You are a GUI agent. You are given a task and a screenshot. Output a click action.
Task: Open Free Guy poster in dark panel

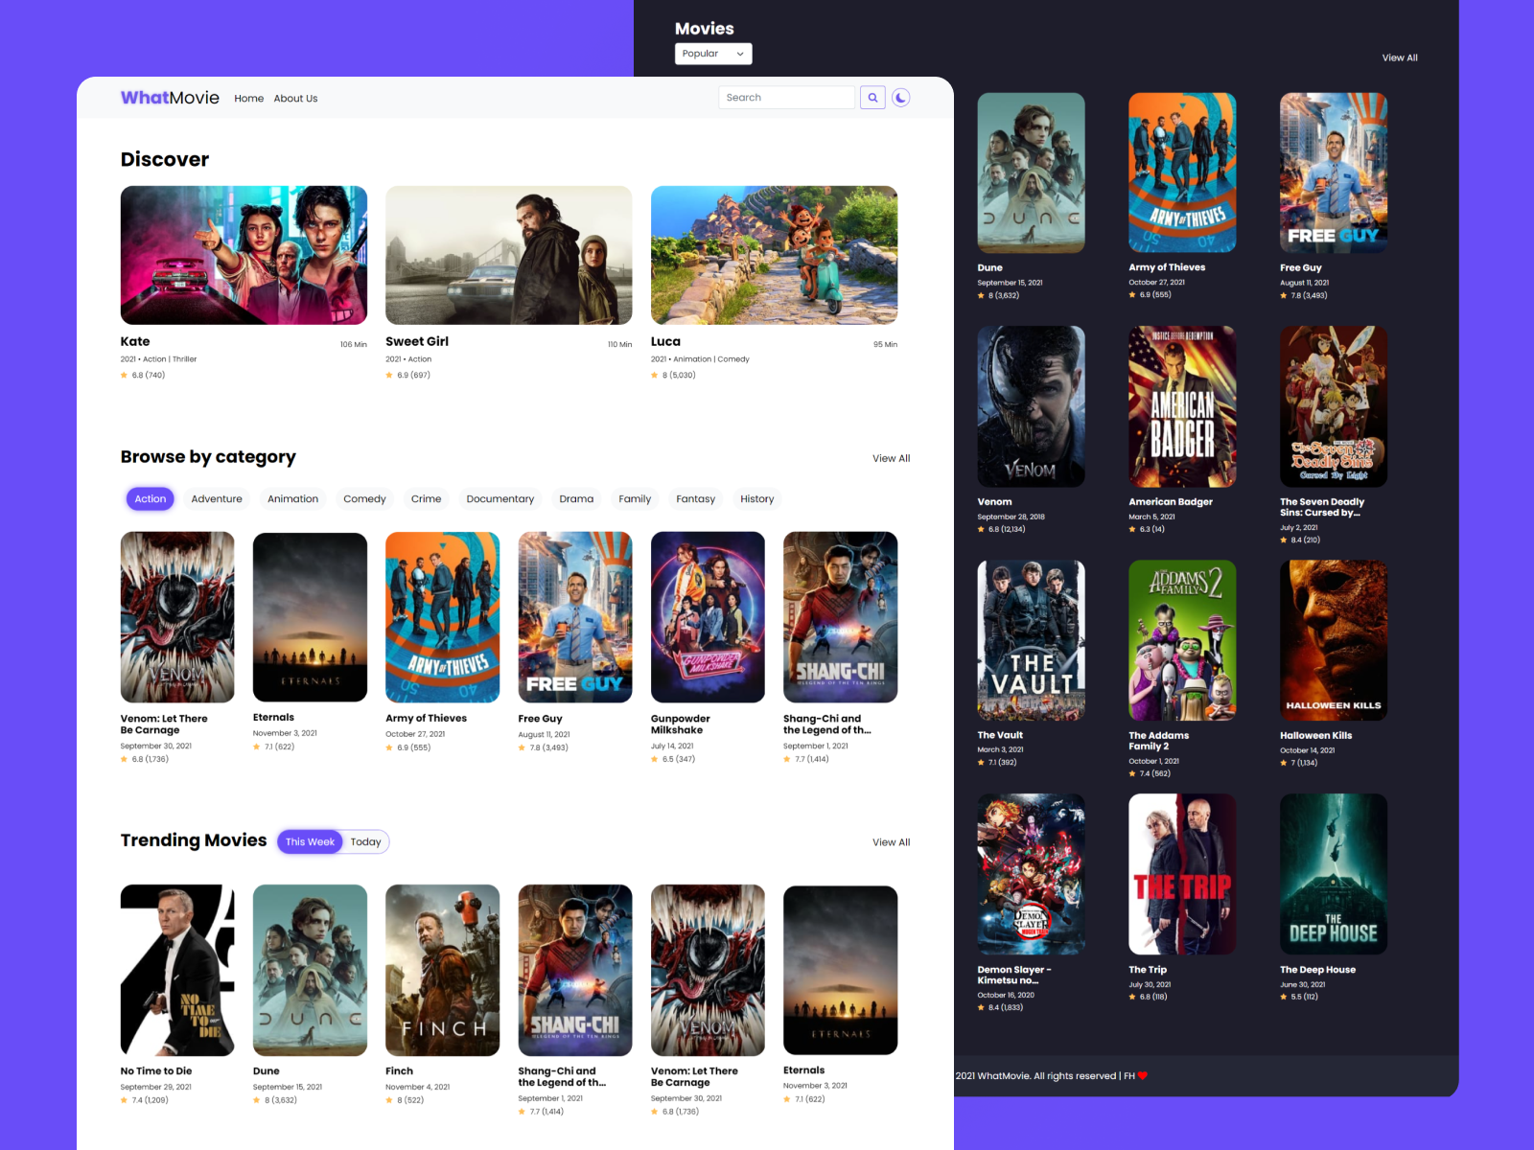pyautogui.click(x=1334, y=172)
